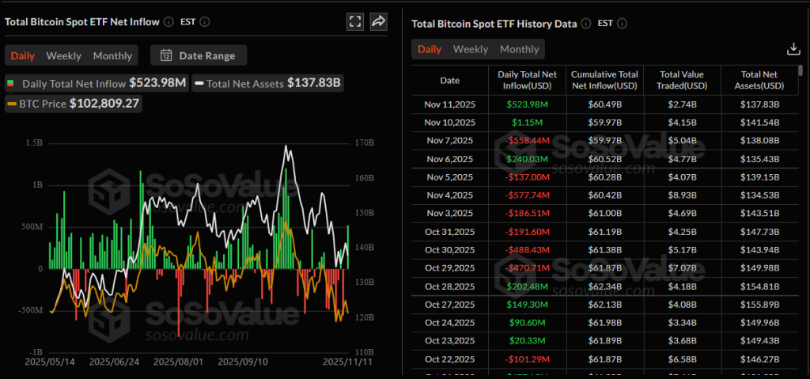Switch chart to Monthly view
810x379 pixels.
(x=112, y=55)
